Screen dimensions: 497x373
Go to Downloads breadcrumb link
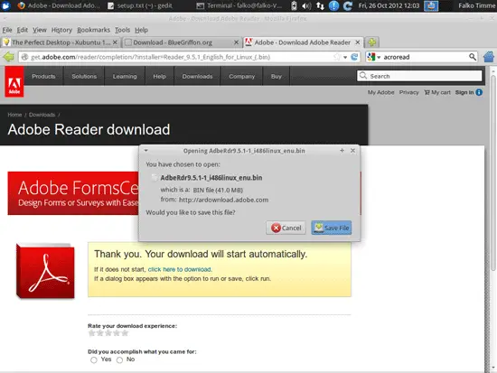point(42,115)
